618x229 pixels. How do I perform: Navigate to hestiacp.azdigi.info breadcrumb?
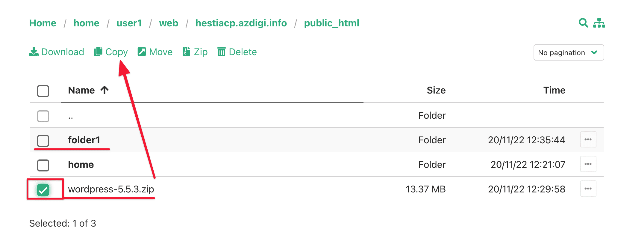(x=241, y=23)
